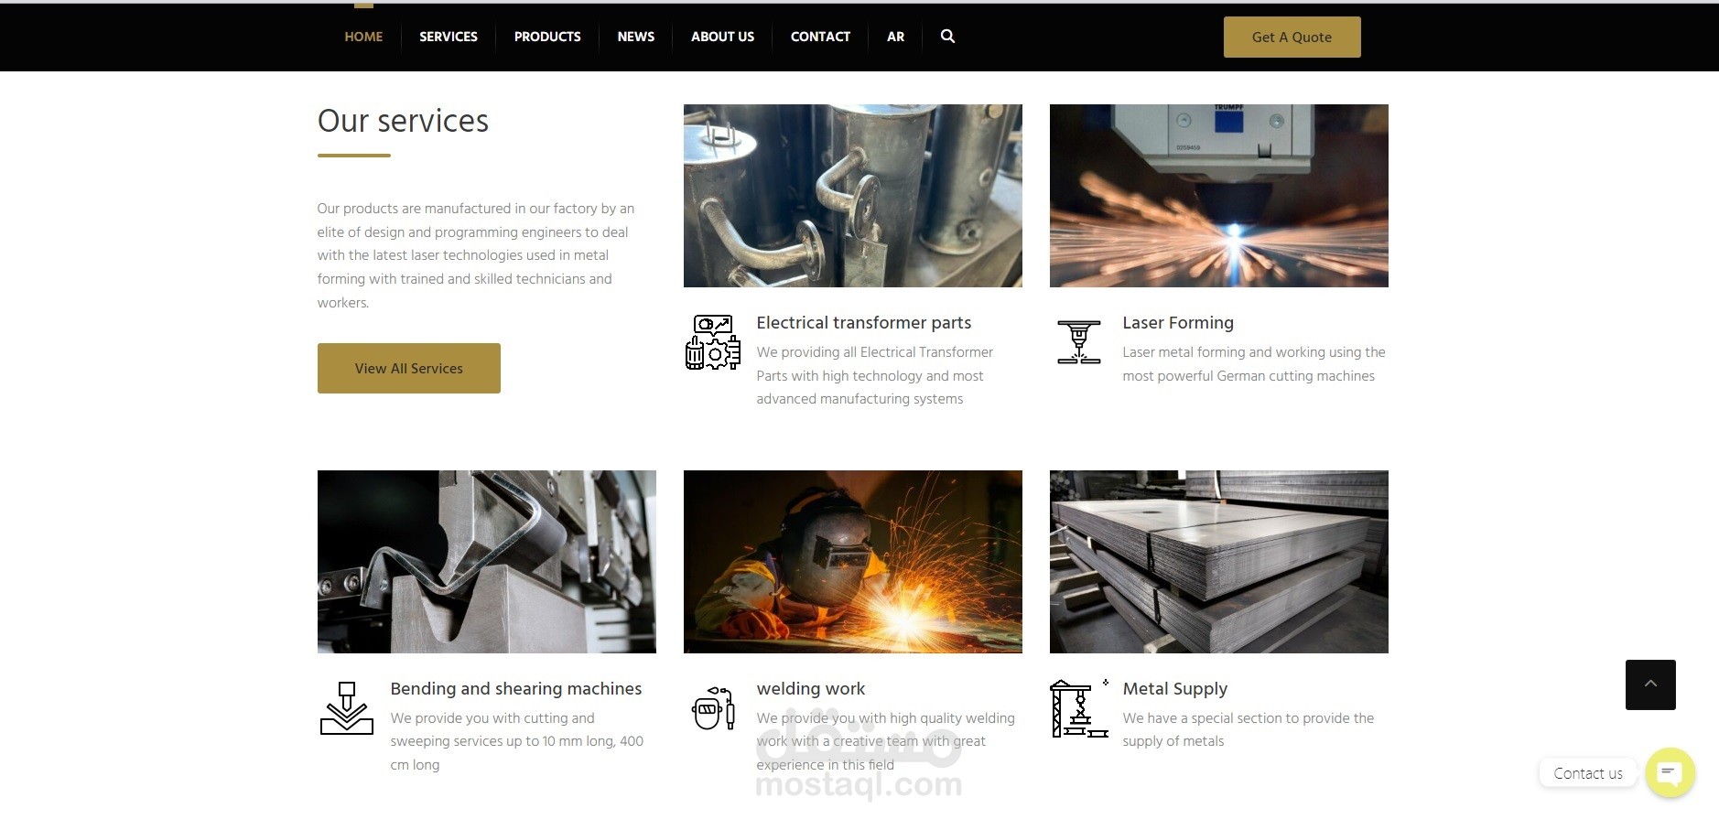Open the stacked metal sheets photo
This screenshot has height=819, width=1719.
click(x=1219, y=562)
